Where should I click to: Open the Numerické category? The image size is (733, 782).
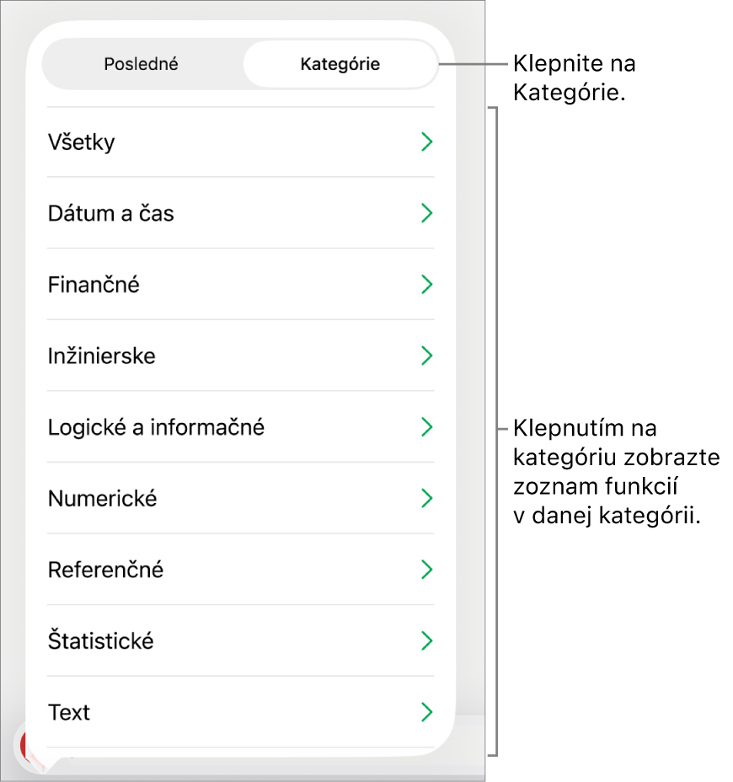240,498
